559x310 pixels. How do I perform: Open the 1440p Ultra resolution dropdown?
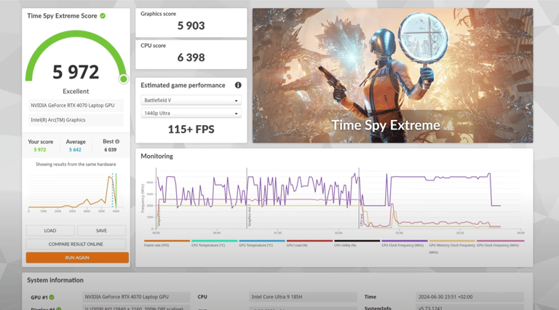[191, 113]
